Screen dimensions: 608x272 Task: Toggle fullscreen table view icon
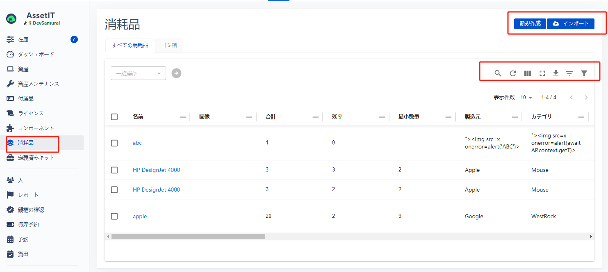542,73
